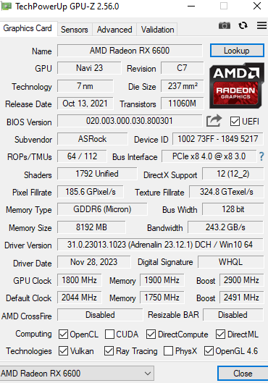Click the refresh arrows icon

pos(243,25)
